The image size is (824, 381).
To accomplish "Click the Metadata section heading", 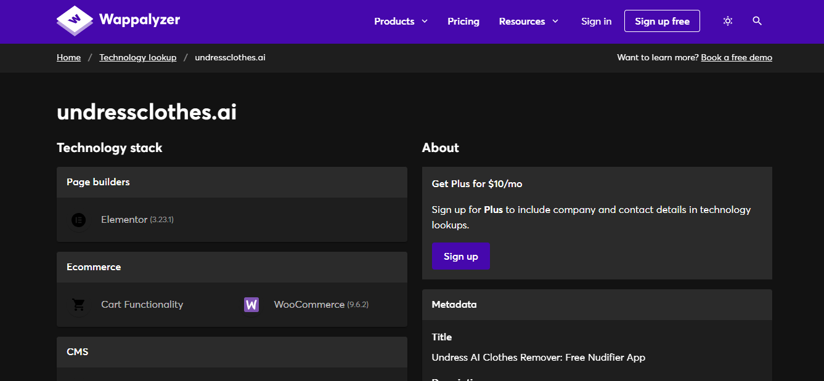I will tap(454, 305).
